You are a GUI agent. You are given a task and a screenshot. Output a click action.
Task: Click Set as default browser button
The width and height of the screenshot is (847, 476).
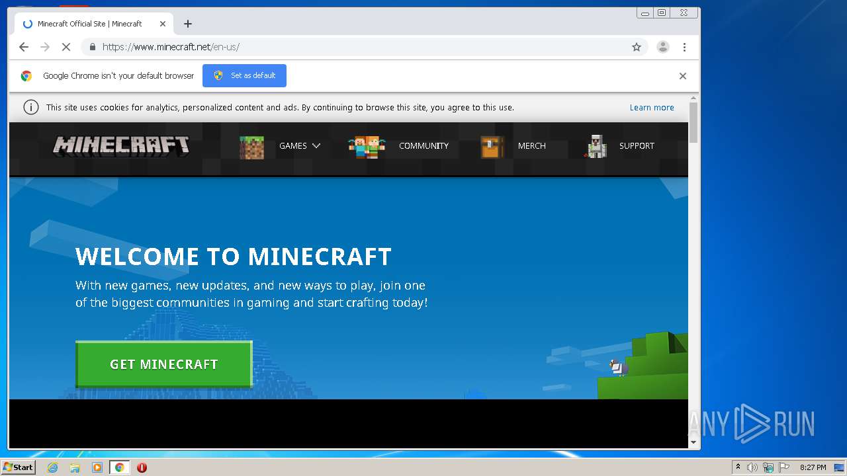244,75
